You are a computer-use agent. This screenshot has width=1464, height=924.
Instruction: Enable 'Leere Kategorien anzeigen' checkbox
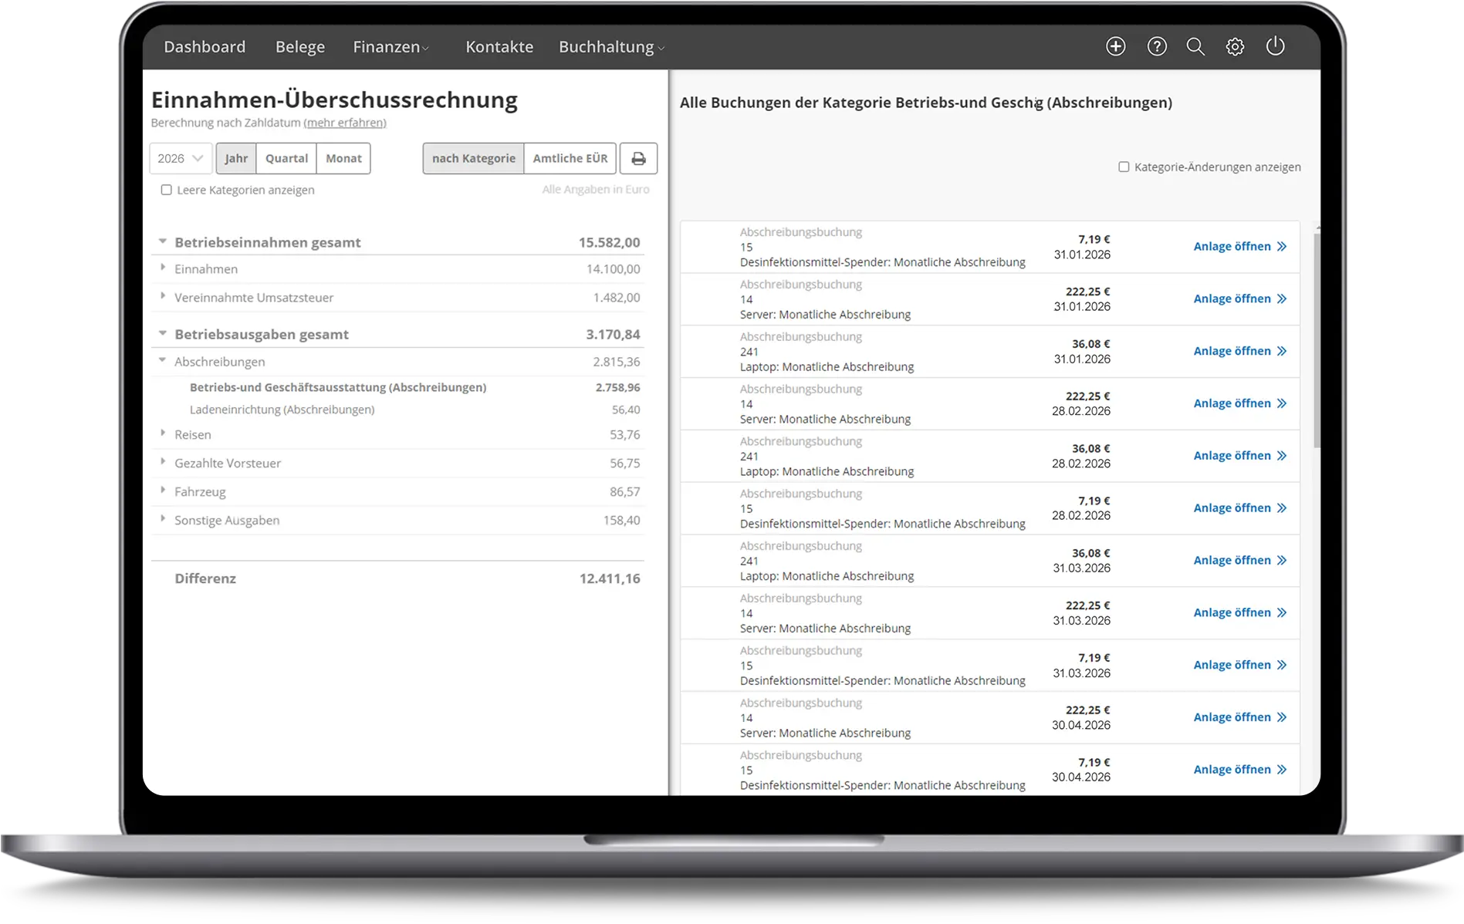166,190
